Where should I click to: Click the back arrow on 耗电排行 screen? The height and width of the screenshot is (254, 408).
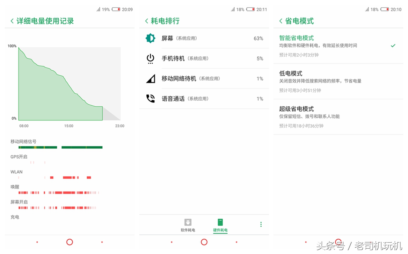coord(147,21)
